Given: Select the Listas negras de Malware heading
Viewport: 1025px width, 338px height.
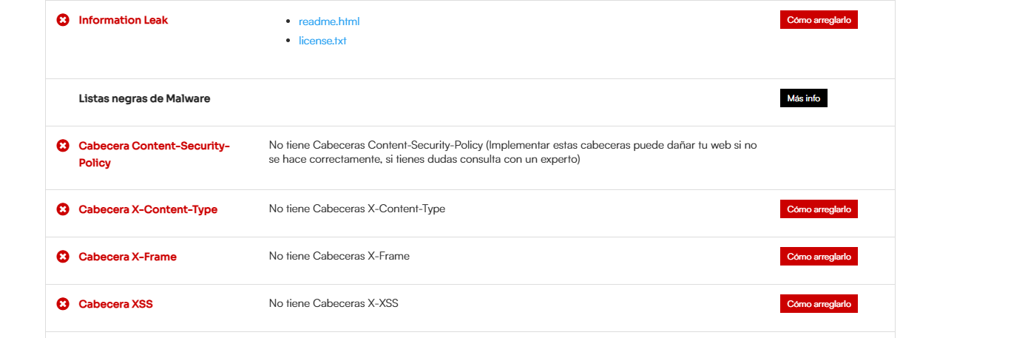Looking at the screenshot, I should tap(144, 98).
